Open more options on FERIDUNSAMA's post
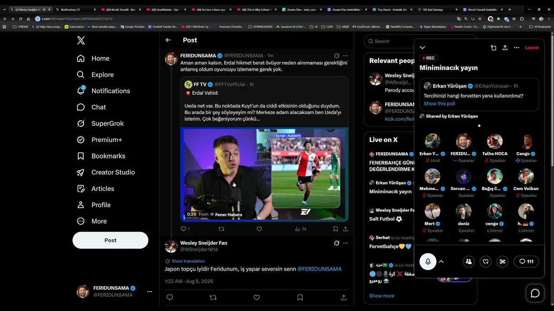 click(x=345, y=56)
